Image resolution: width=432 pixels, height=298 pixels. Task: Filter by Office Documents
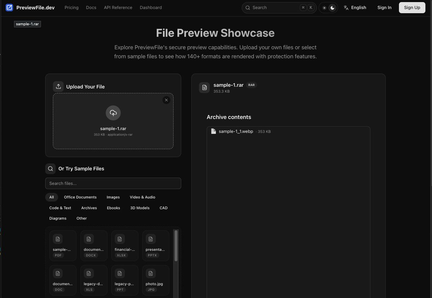coord(80,197)
